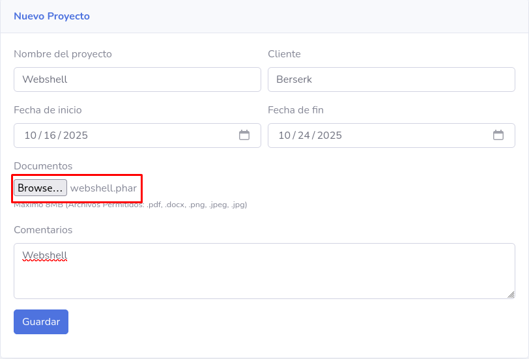This screenshot has width=529, height=359.
Task: Focus the Nombre del proyecto field
Action: coord(137,79)
